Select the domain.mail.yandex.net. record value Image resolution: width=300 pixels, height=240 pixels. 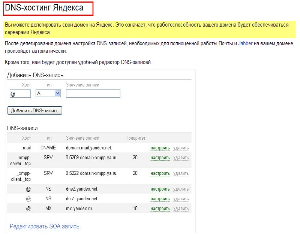pos(89,148)
